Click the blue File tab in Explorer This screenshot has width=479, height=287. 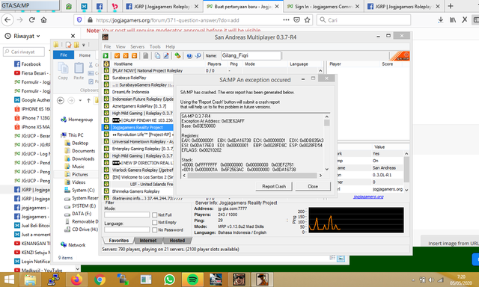click(x=64, y=55)
